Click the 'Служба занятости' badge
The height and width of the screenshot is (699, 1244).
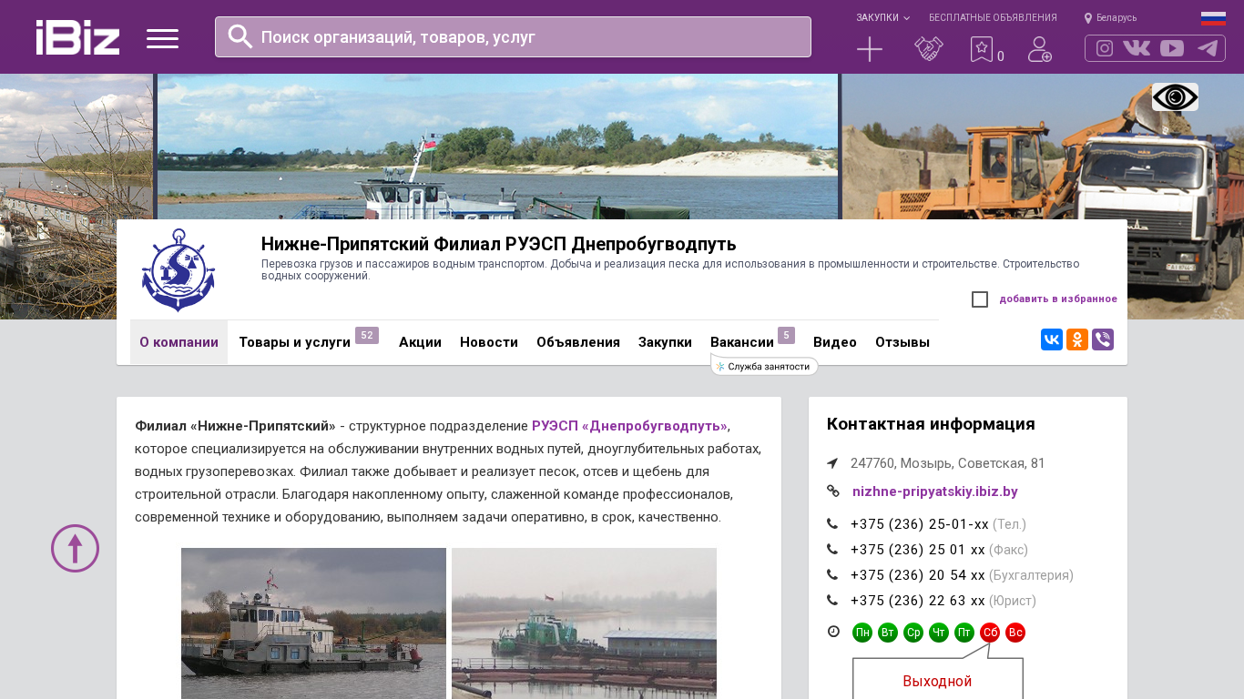[764, 366]
